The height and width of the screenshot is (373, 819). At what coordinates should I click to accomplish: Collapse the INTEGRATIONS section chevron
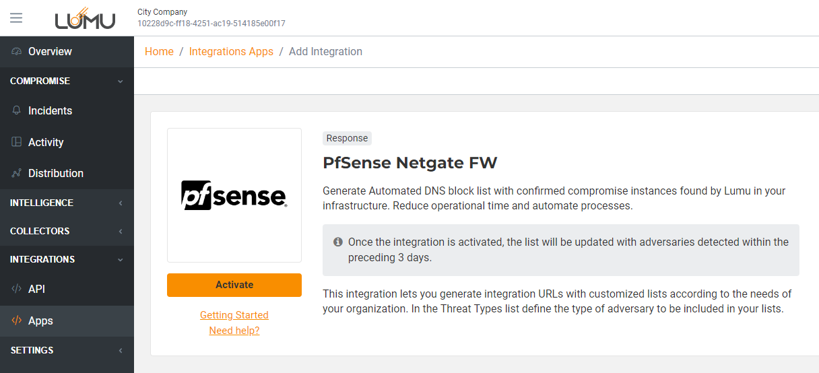point(121,260)
